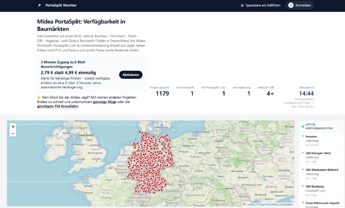Click the pointing hand emoji
Image resolution: width=345 pixels, height=208 pixels.
coord(39,97)
